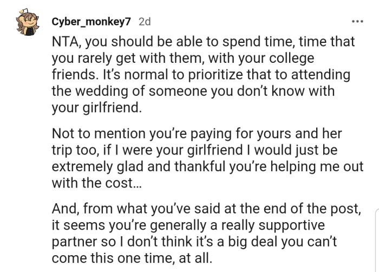Click the line "your girlfriend."
Viewport: 379px width, 272px height.
96,107
